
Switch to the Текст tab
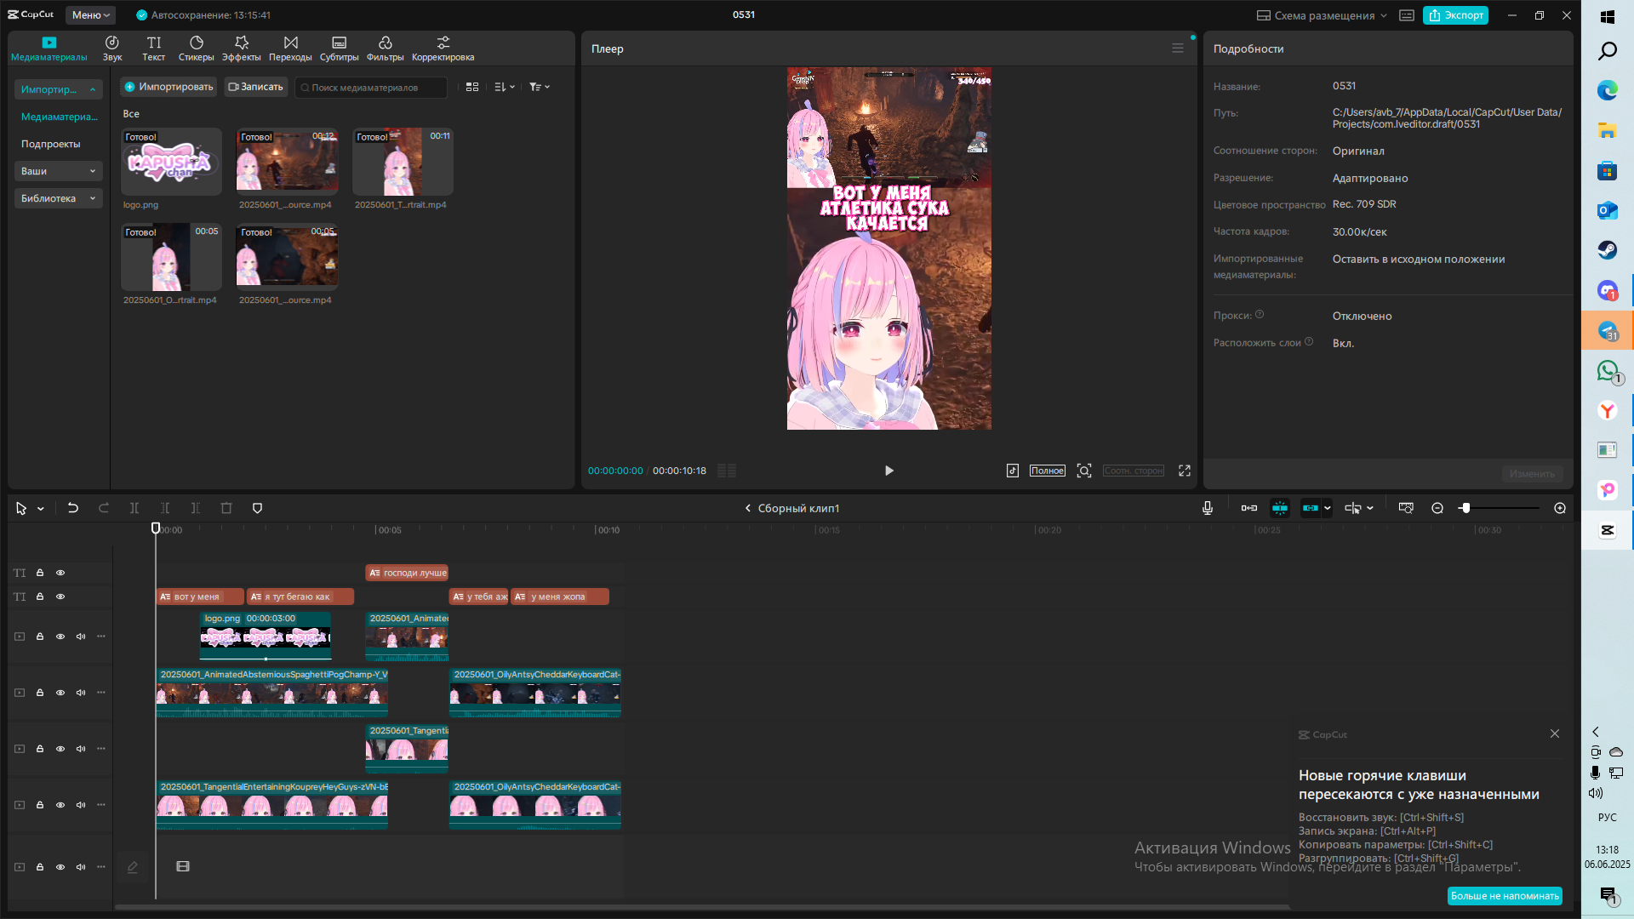point(153,48)
